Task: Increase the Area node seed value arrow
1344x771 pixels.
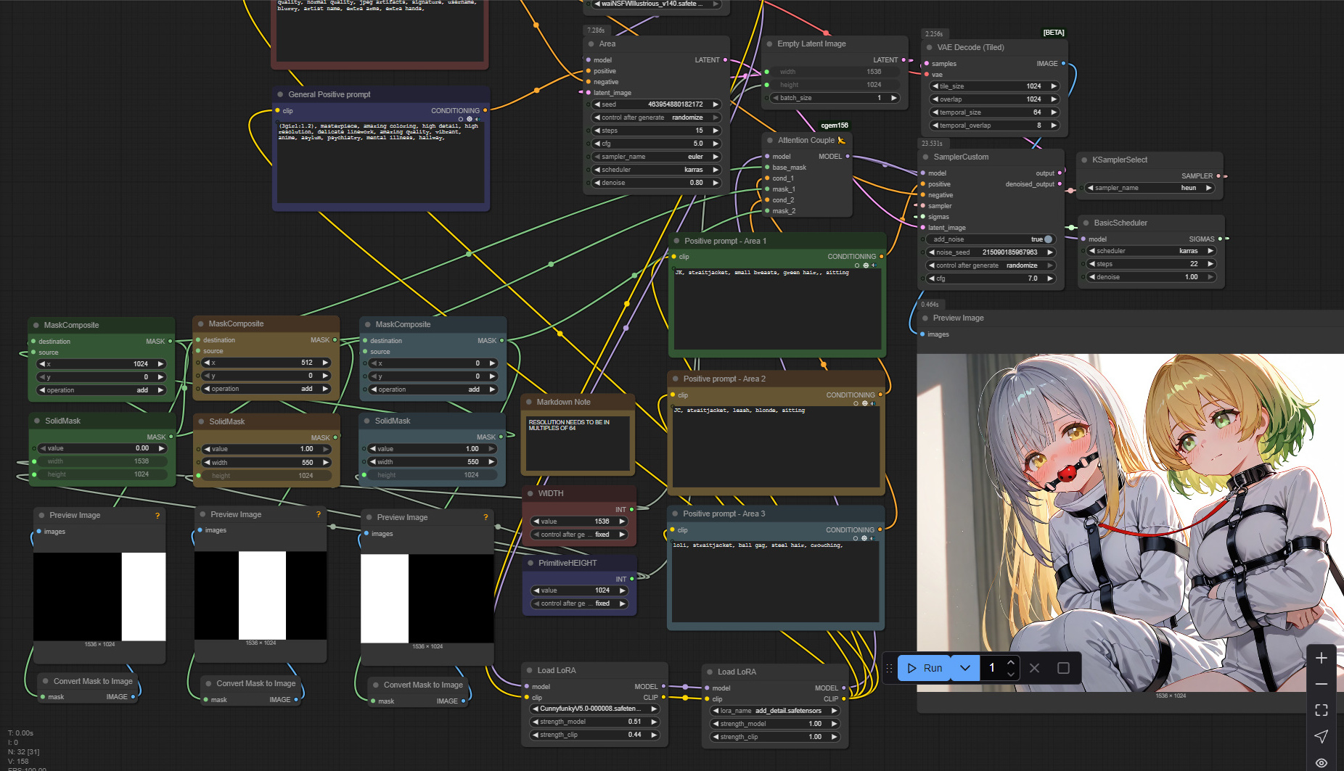Action: 715,104
